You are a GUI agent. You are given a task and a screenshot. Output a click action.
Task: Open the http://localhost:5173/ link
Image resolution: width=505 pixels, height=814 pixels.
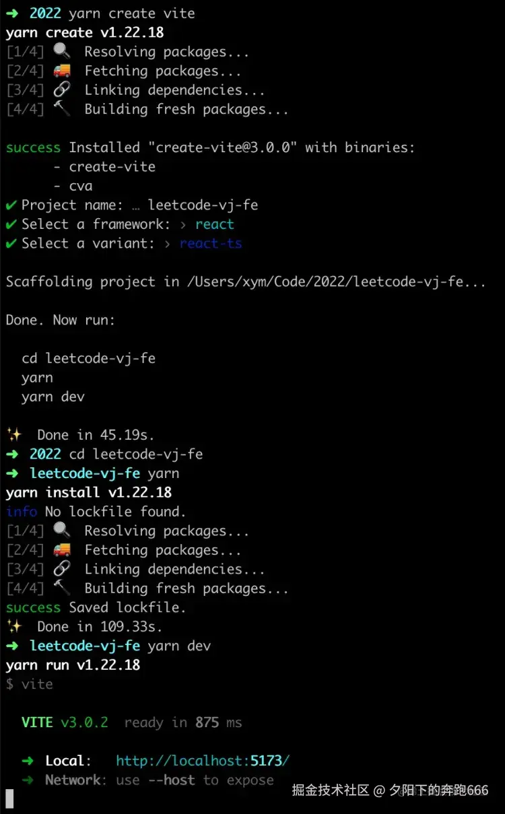pos(203,761)
